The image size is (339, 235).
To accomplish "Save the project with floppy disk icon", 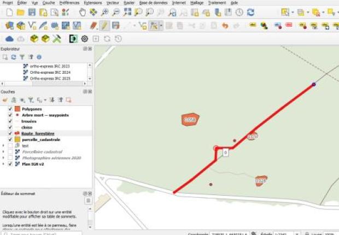I will [x=32, y=13].
